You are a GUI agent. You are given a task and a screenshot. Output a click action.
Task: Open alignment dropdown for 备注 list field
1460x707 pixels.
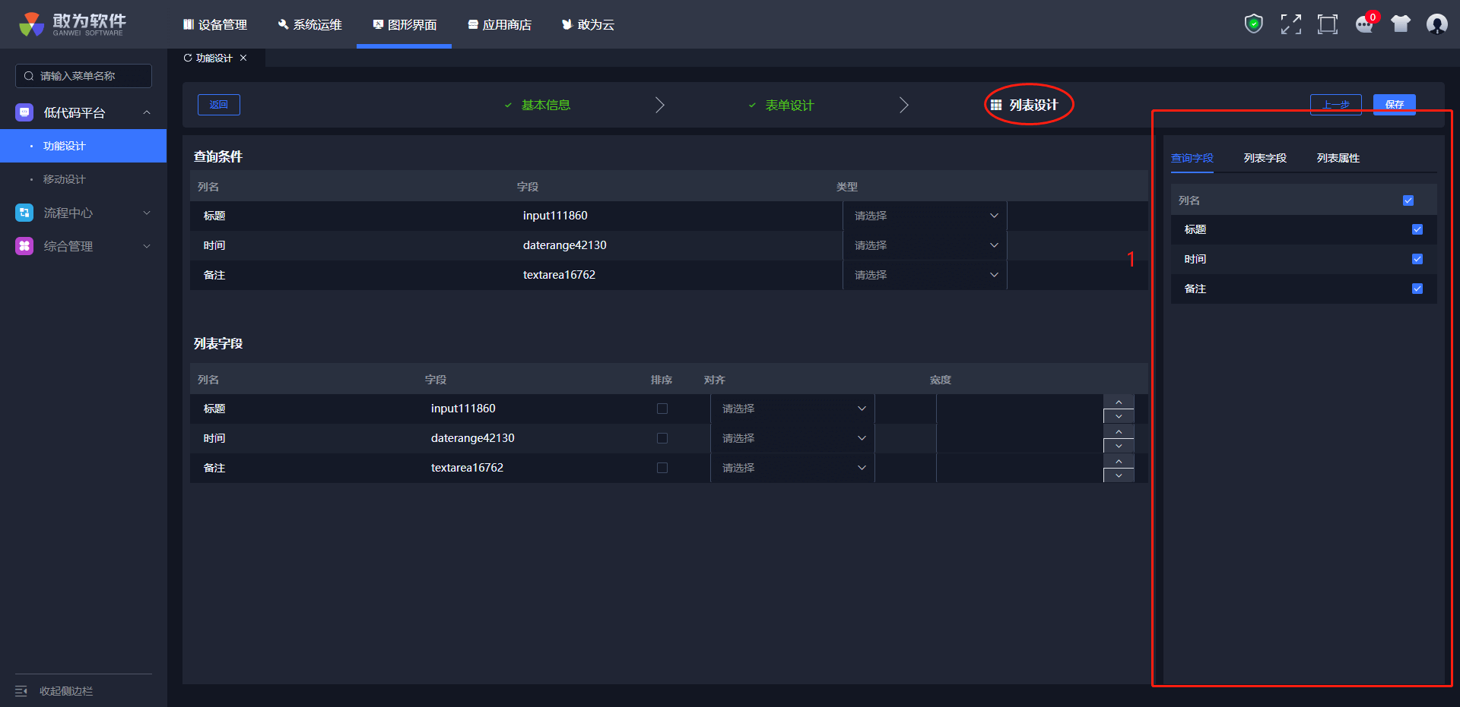coord(792,468)
